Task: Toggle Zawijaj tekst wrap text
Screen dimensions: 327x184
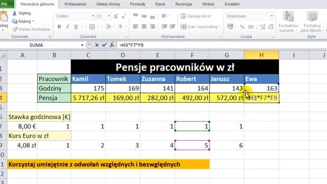Action: (x=195, y=16)
